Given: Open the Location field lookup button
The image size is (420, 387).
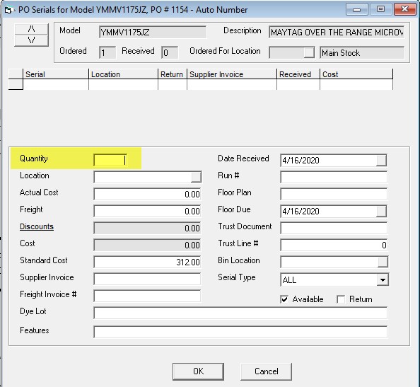Looking at the screenshot, I should 196,177.
